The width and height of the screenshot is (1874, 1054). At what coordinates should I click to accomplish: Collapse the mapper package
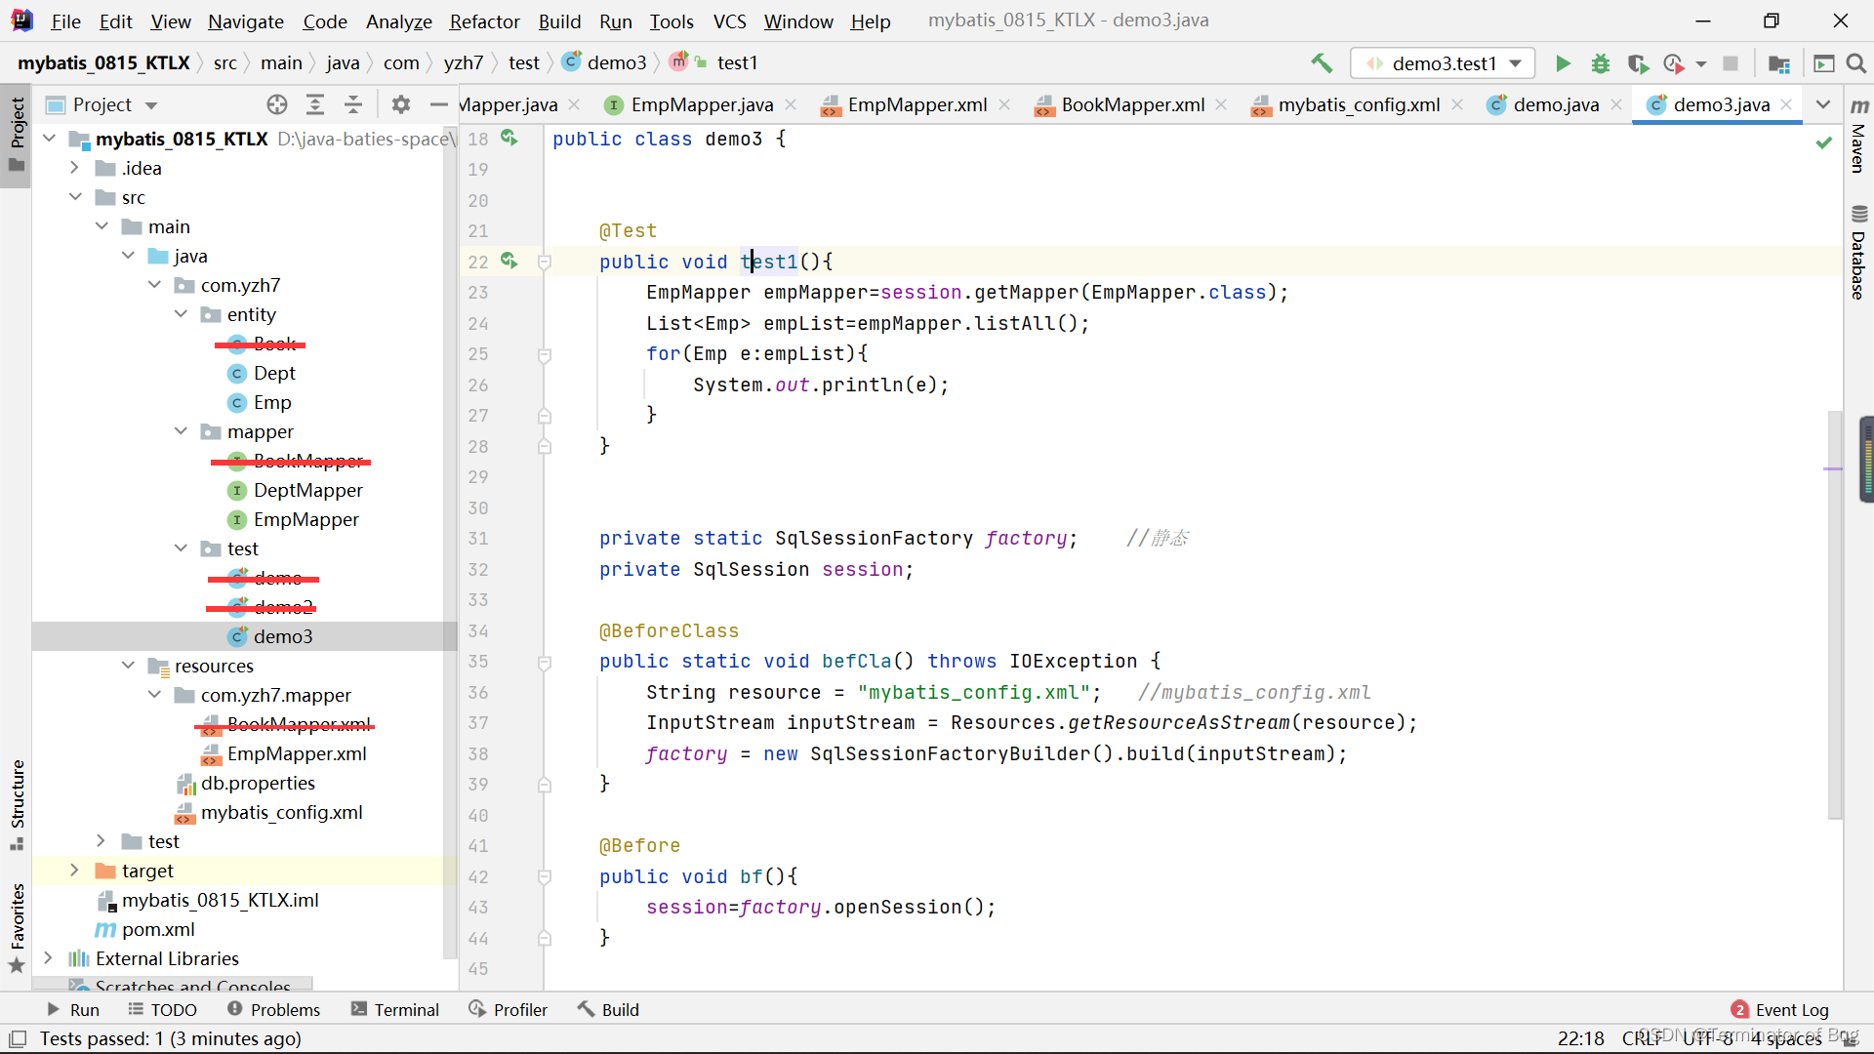[181, 431]
